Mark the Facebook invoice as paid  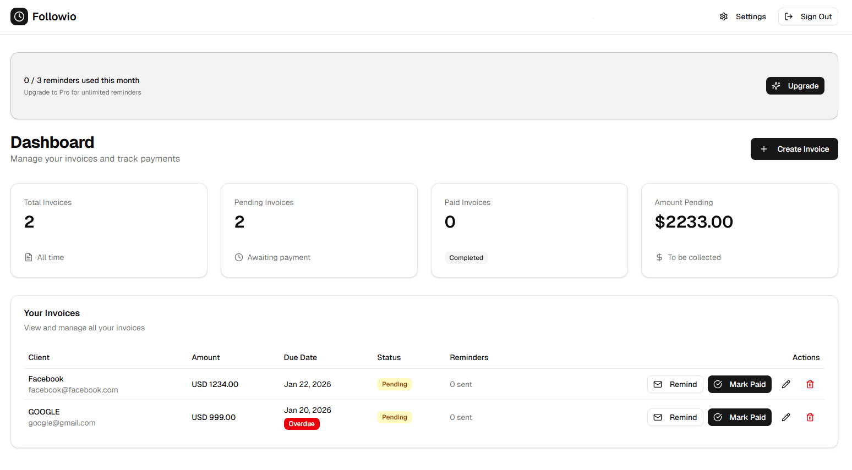coord(740,384)
